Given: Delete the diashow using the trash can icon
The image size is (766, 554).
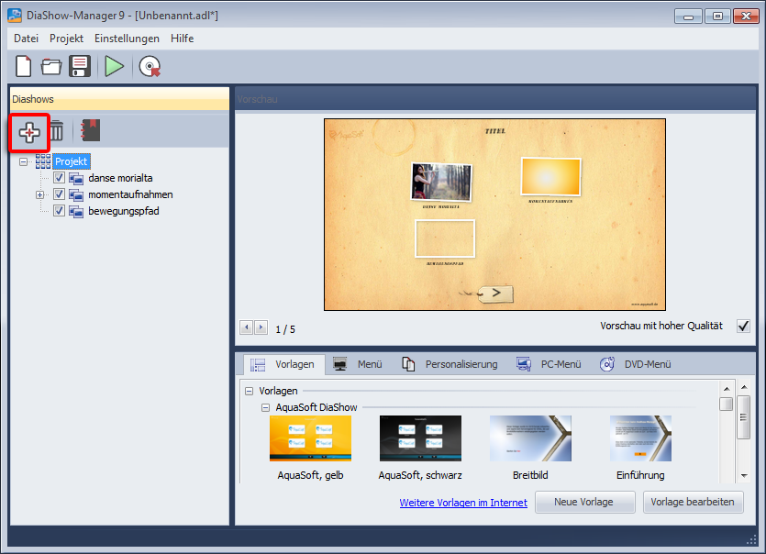Looking at the screenshot, I should pos(57,132).
